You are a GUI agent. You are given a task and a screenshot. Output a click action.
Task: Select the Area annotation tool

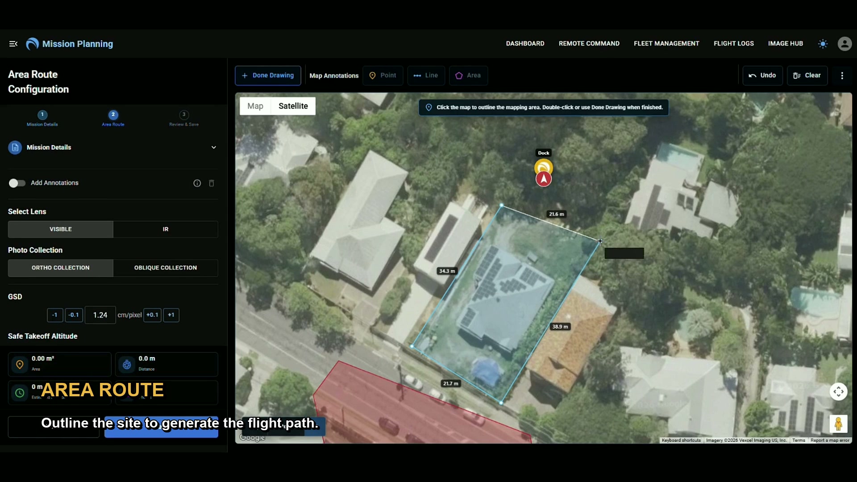tap(468, 76)
